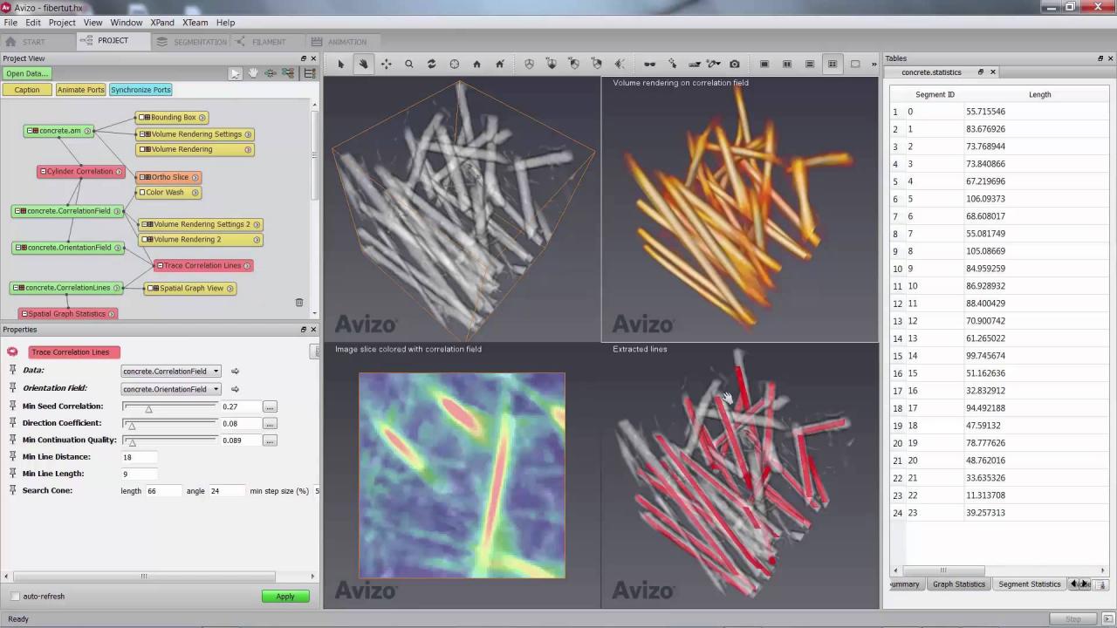Choose the single viewer layout icon
The width and height of the screenshot is (1117, 628).
[x=764, y=64]
